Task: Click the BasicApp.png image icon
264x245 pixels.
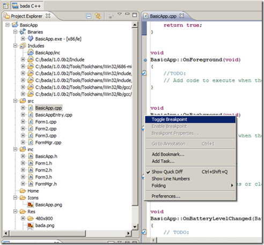Action: 31,204
